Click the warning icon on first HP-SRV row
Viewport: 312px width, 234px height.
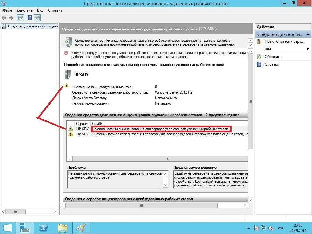(71, 129)
